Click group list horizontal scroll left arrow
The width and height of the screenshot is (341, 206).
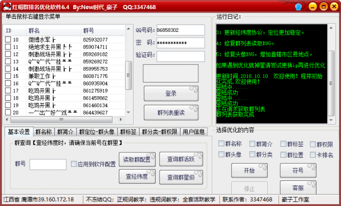(7, 120)
